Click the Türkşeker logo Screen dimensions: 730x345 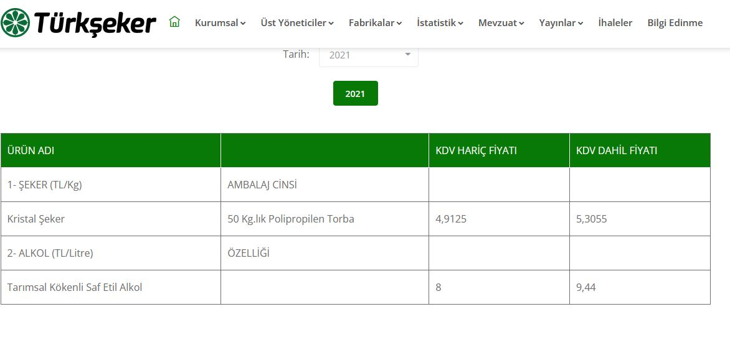78,23
